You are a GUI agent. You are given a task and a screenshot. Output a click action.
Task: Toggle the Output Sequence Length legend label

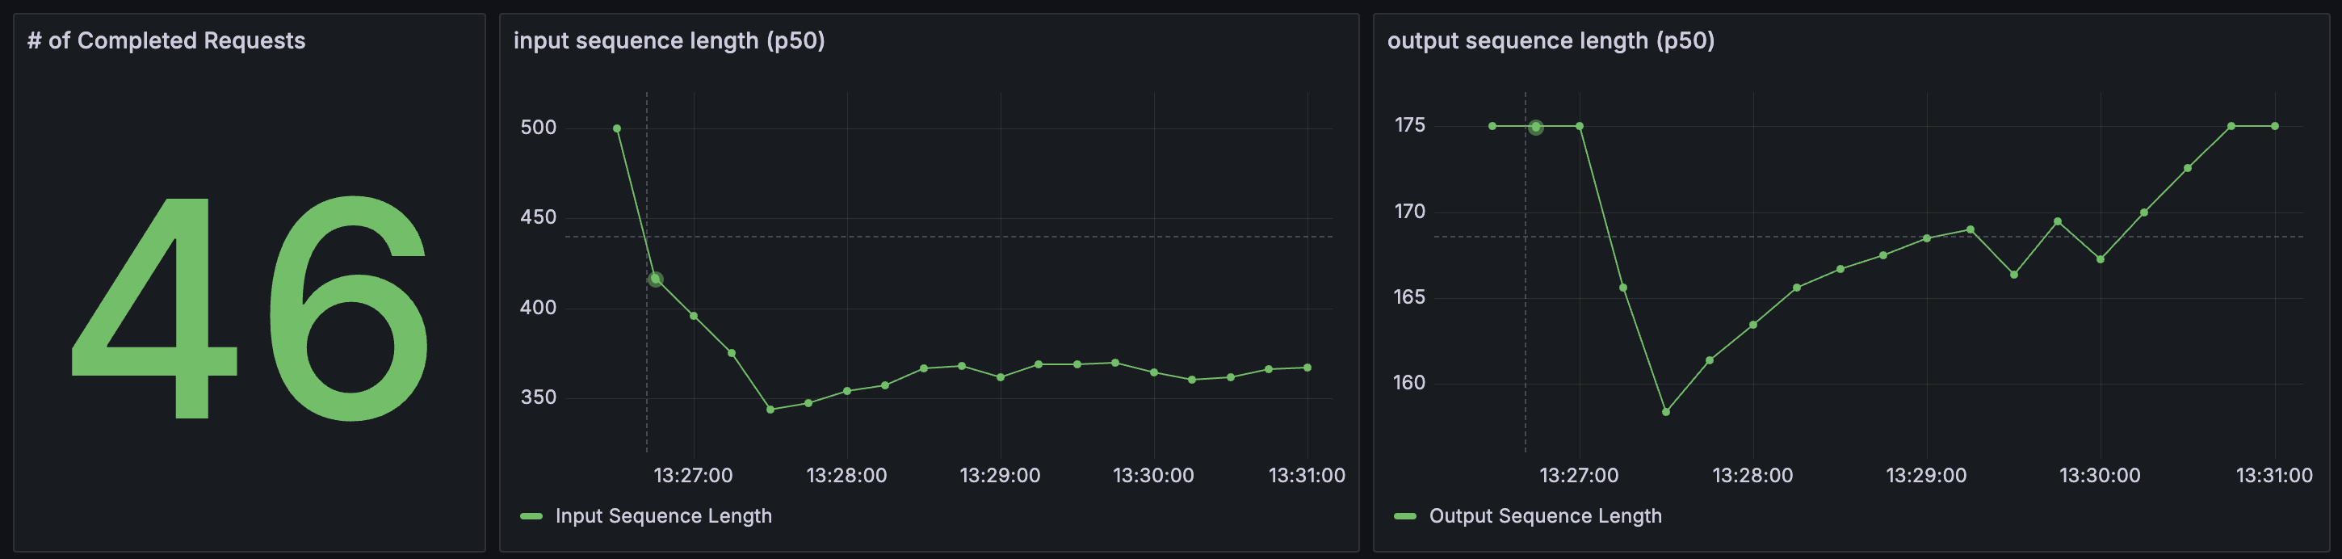pyautogui.click(x=1545, y=516)
